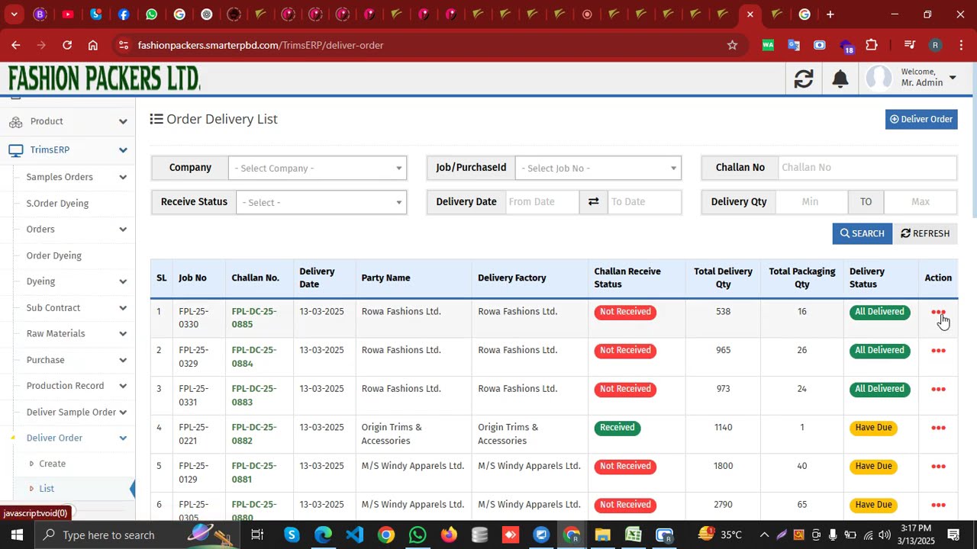Screen dimensions: 977x549
Task: Click the Delivery Qty Max field
Action: point(921,202)
